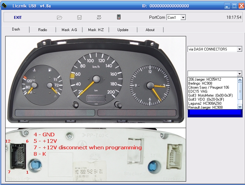Switch to the Radio tab
245x185 pixels.
pos(43,30)
